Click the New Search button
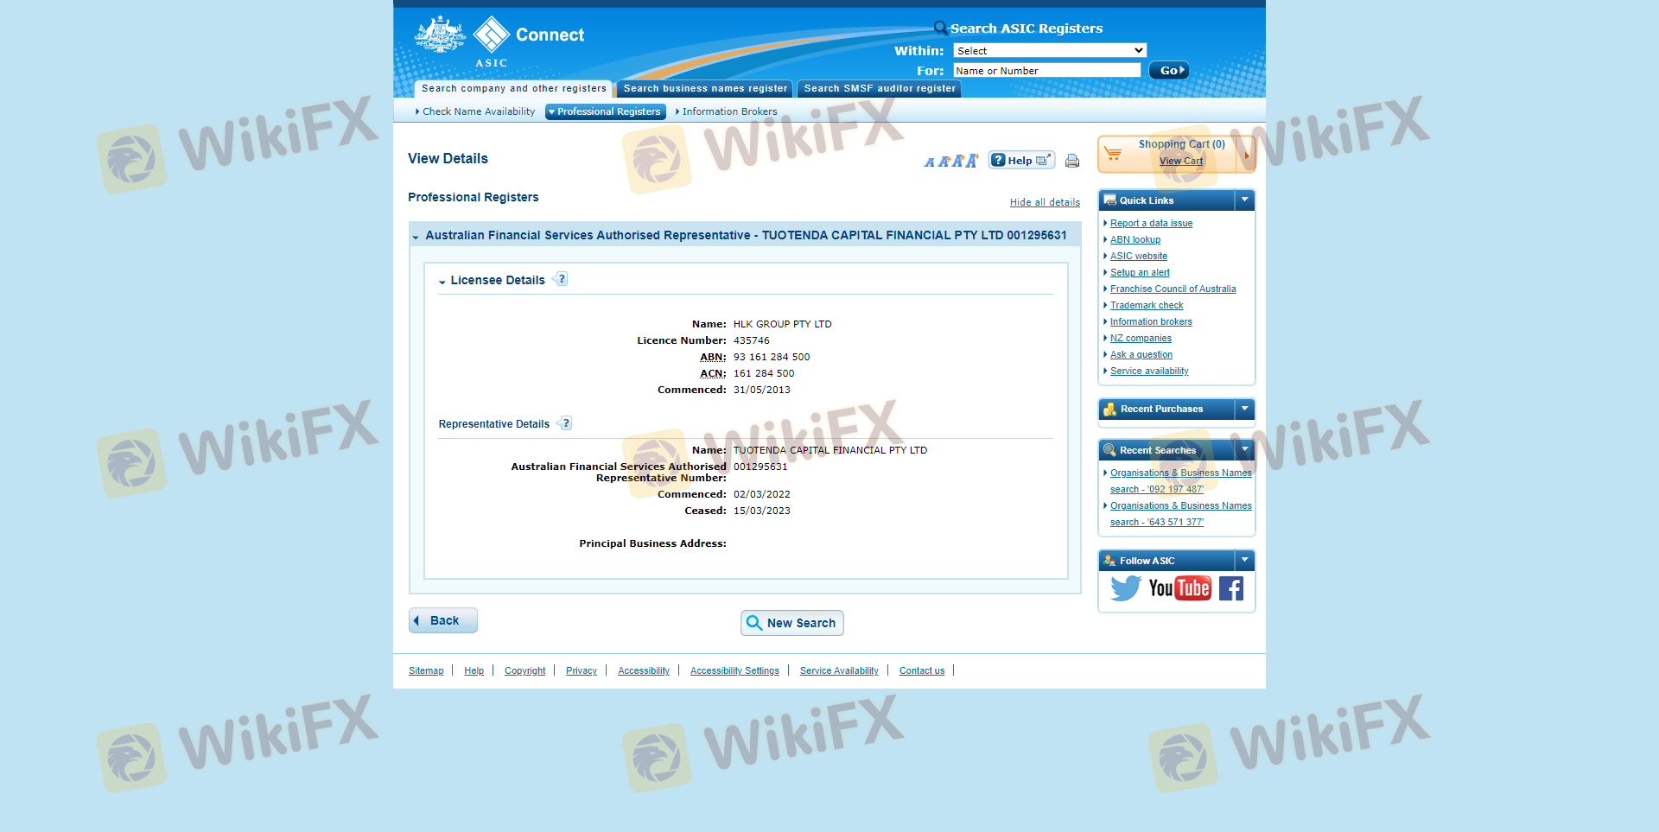This screenshot has height=832, width=1659. click(791, 623)
